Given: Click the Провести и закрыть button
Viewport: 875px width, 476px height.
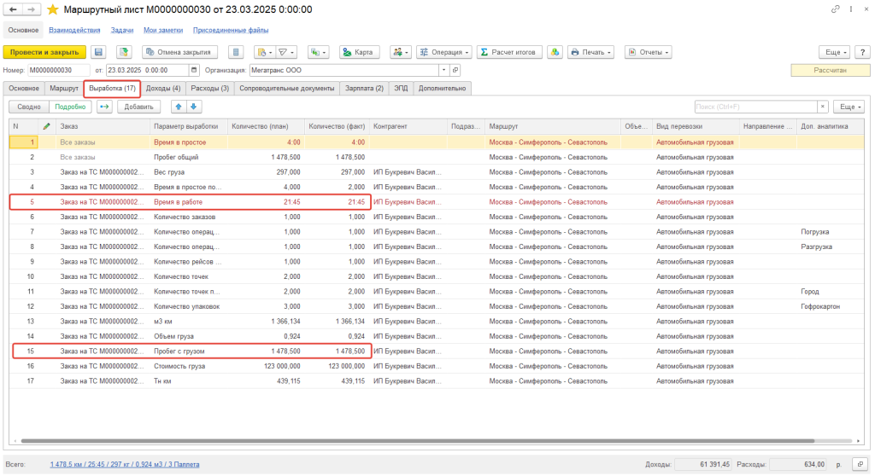Looking at the screenshot, I should coord(44,52).
